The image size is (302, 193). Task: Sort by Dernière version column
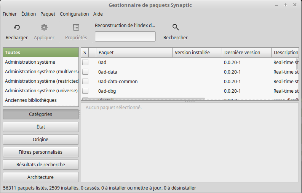(x=246, y=52)
